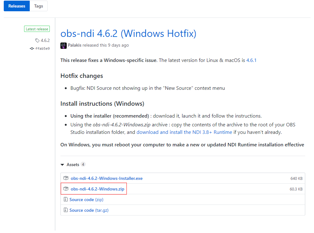This screenshot has height=233, width=314.
Task: Click Palakis avatar image
Action: (64, 46)
